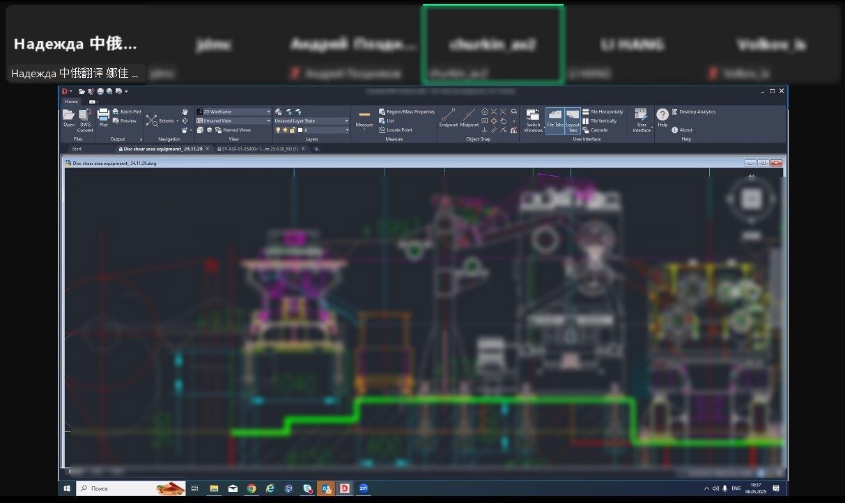Show hidden system tray icons chevron
The height and width of the screenshot is (503, 845).
[x=706, y=488]
